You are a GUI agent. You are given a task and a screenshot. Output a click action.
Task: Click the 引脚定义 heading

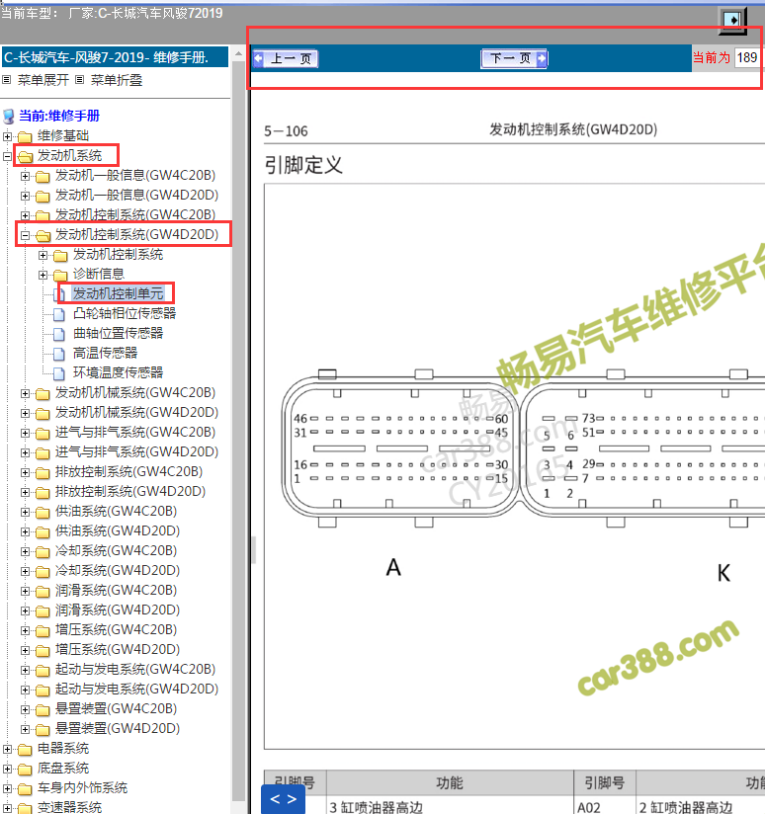pyautogui.click(x=303, y=165)
